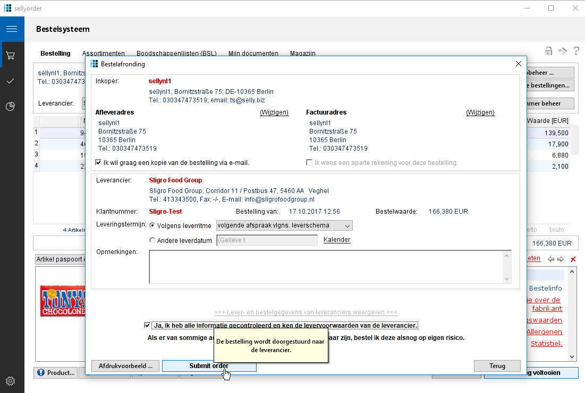The image size is (585, 393).
Task: Select the 'Andere leverdatum' radio button
Action: click(x=152, y=240)
